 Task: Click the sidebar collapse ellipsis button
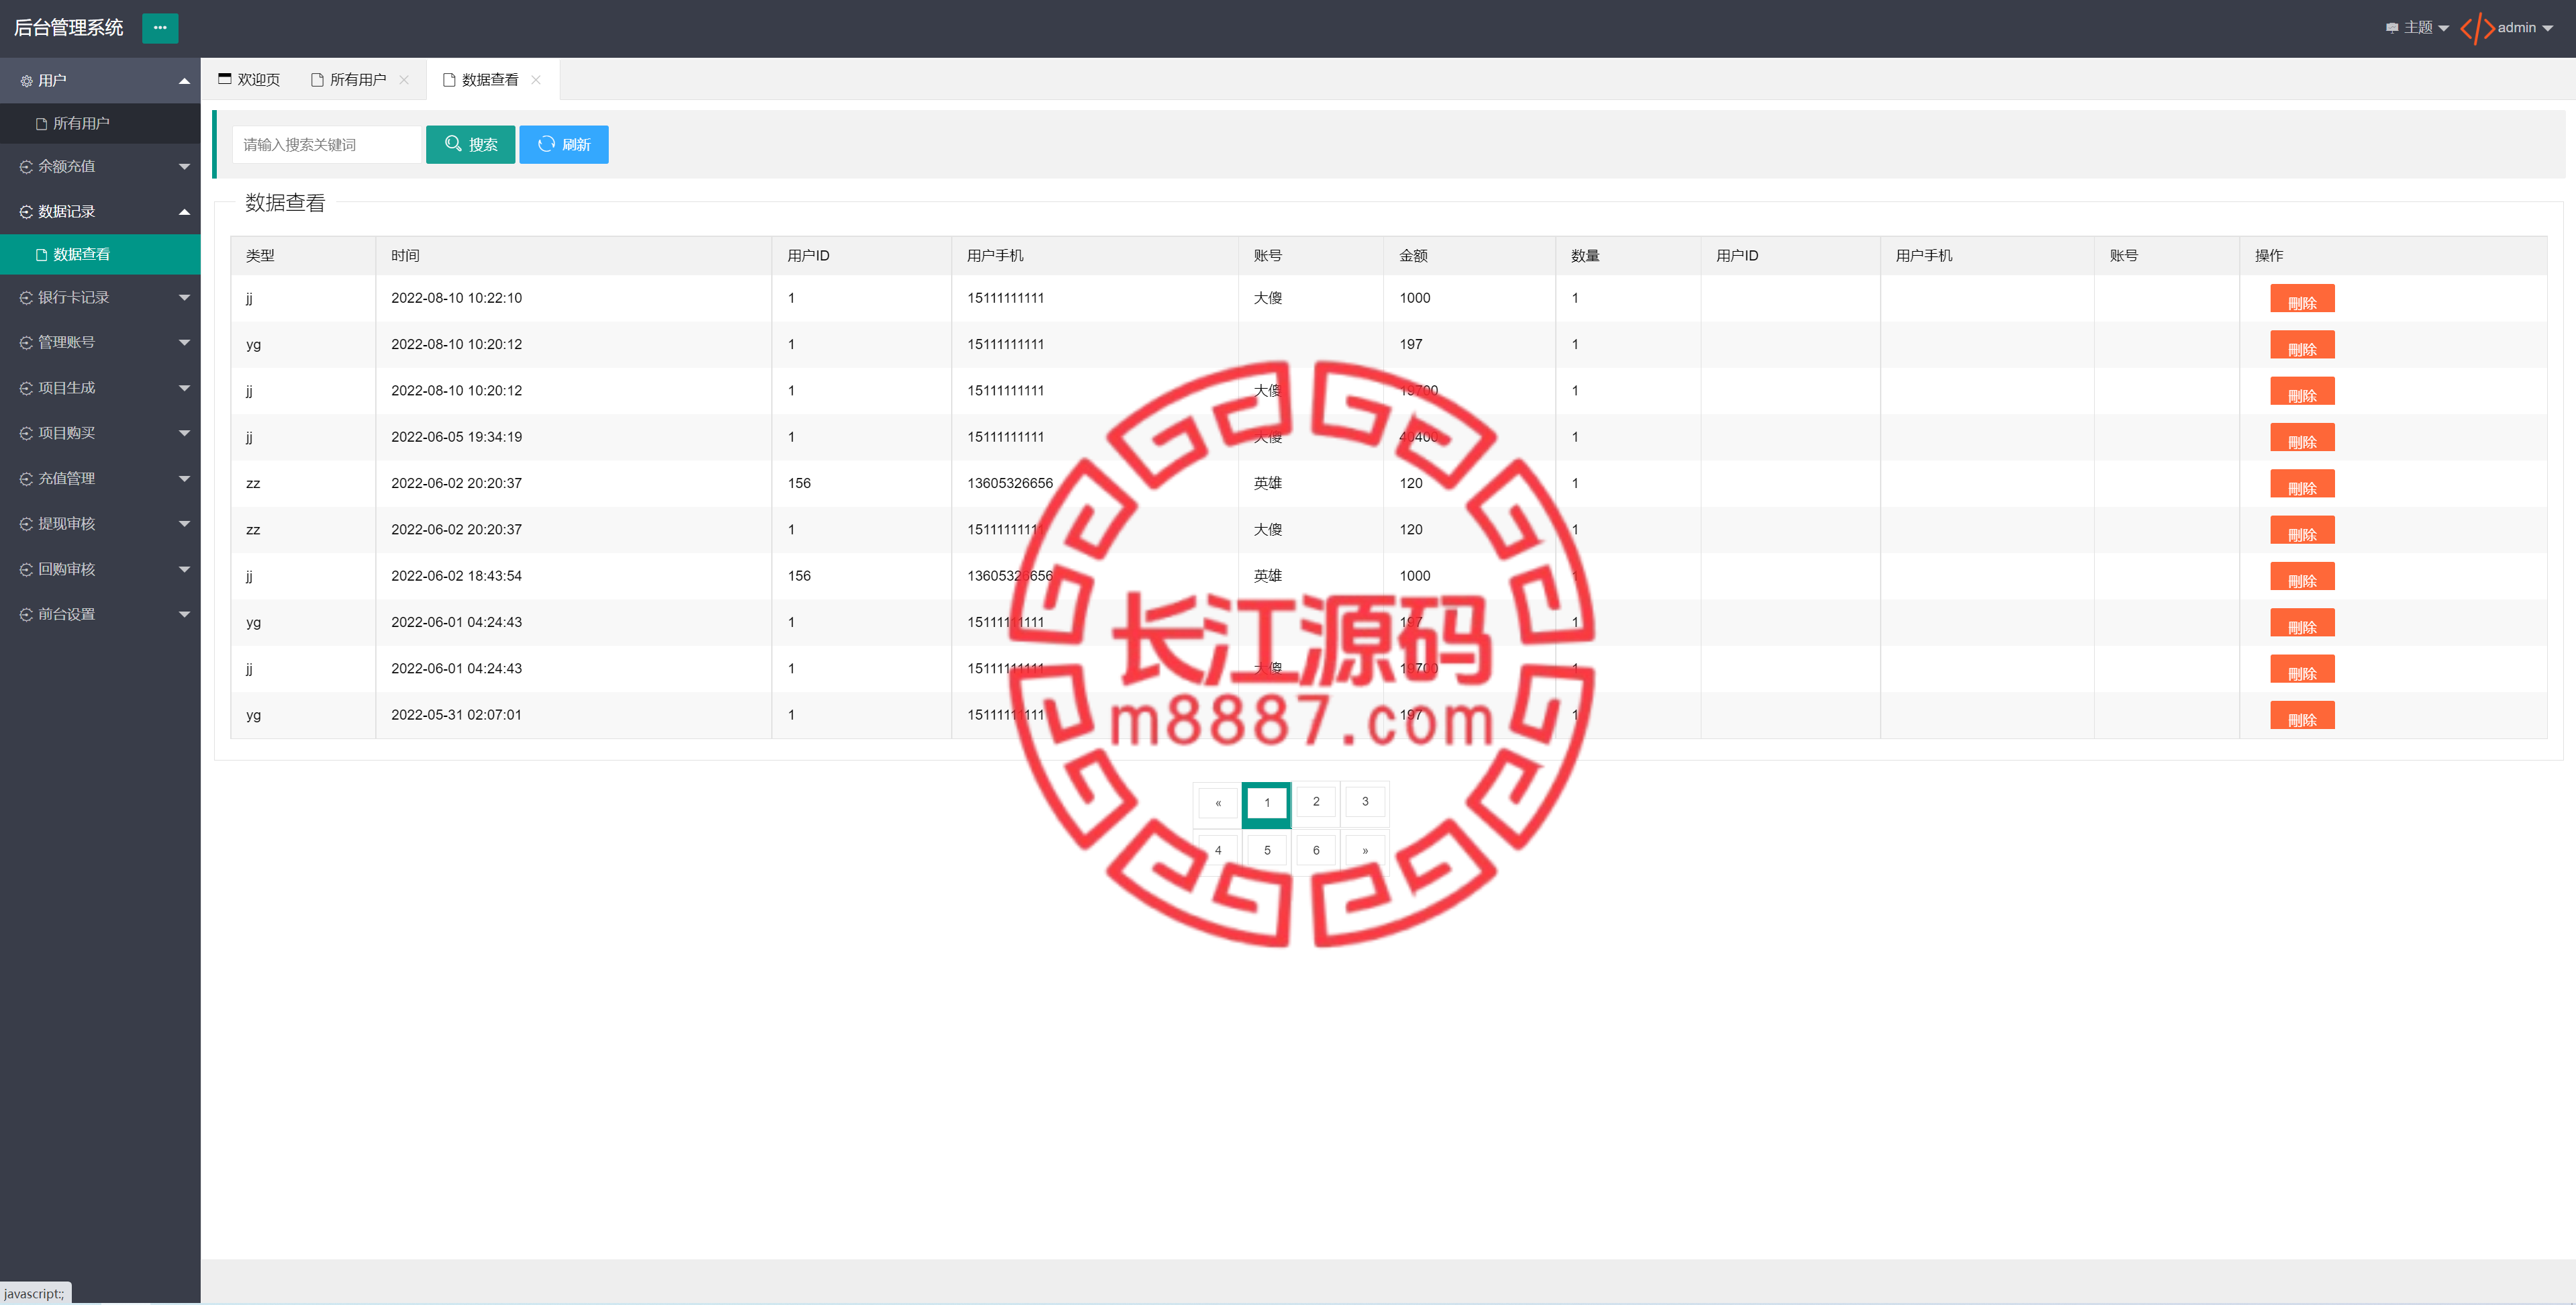[x=160, y=28]
